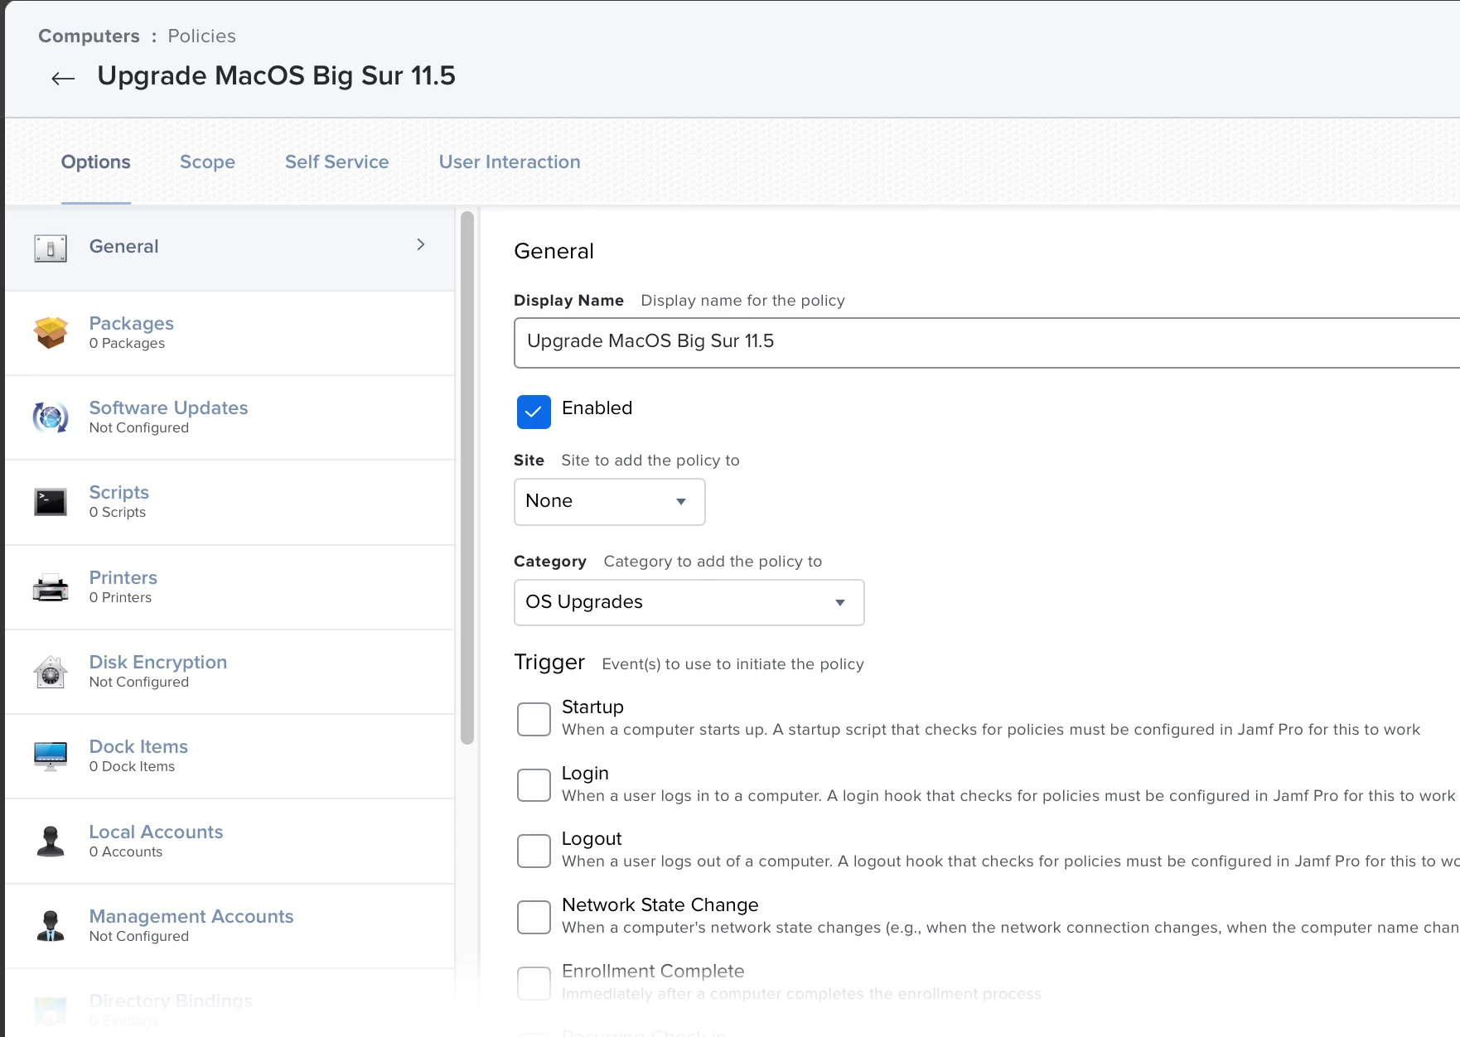The width and height of the screenshot is (1460, 1037).
Task: Click the Enabled label text
Action: [597, 408]
